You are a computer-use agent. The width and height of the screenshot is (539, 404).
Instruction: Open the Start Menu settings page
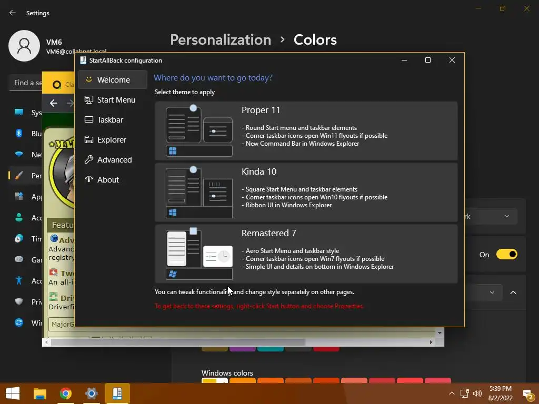tap(113, 99)
